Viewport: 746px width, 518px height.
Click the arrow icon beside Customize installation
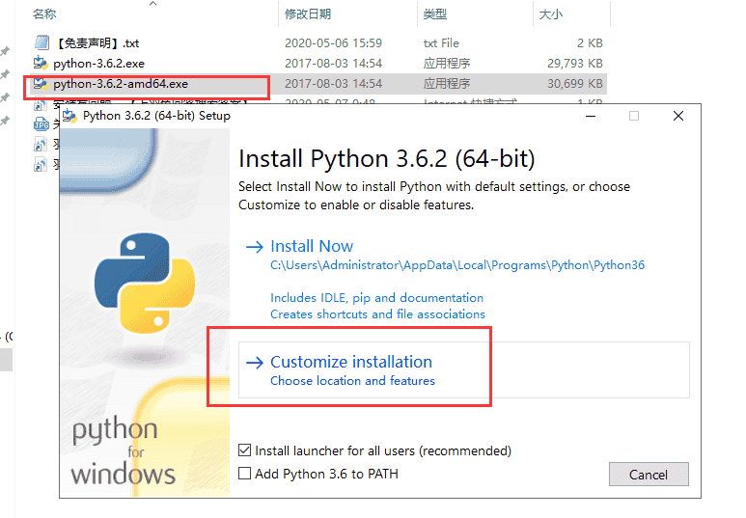[254, 363]
